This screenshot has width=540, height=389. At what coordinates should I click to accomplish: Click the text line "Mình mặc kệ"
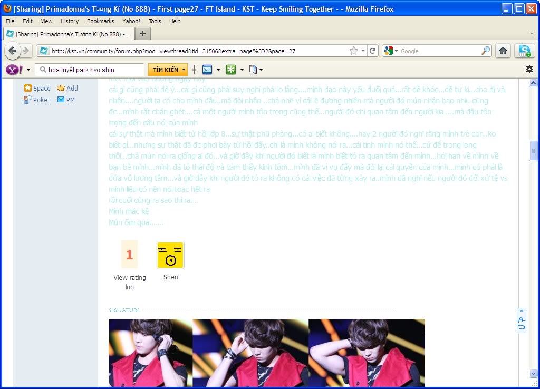pyautogui.click(x=129, y=211)
